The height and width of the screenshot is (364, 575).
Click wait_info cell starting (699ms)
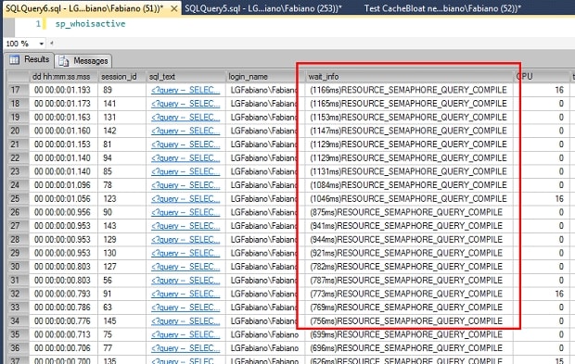click(409, 334)
